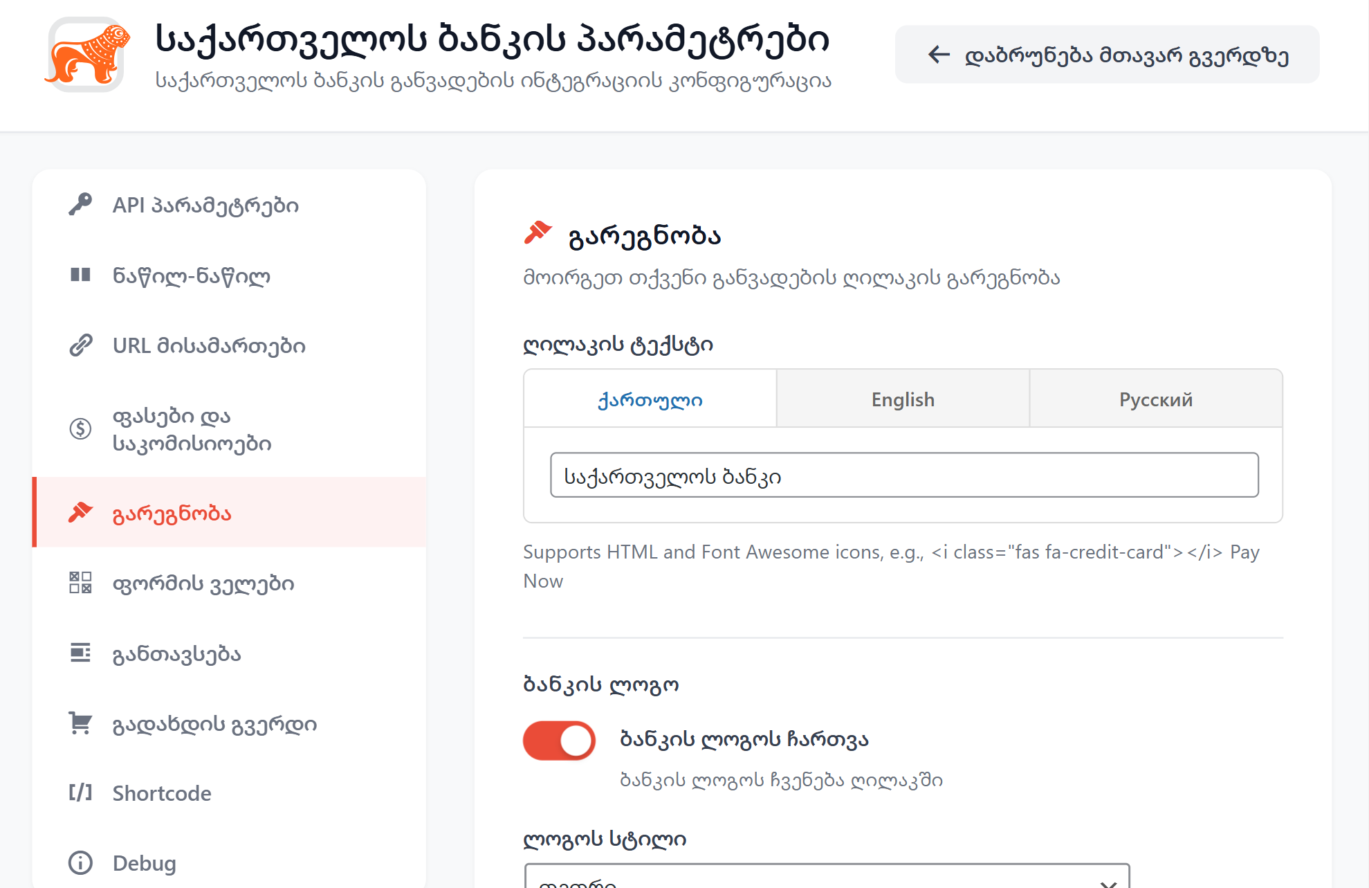1369x888 pixels.
Task: Open the გადახდის გვერდი menu item
Action: (214, 724)
